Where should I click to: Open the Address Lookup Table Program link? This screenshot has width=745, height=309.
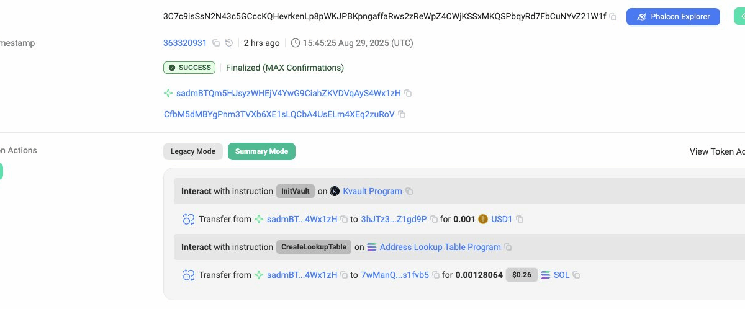click(440, 247)
